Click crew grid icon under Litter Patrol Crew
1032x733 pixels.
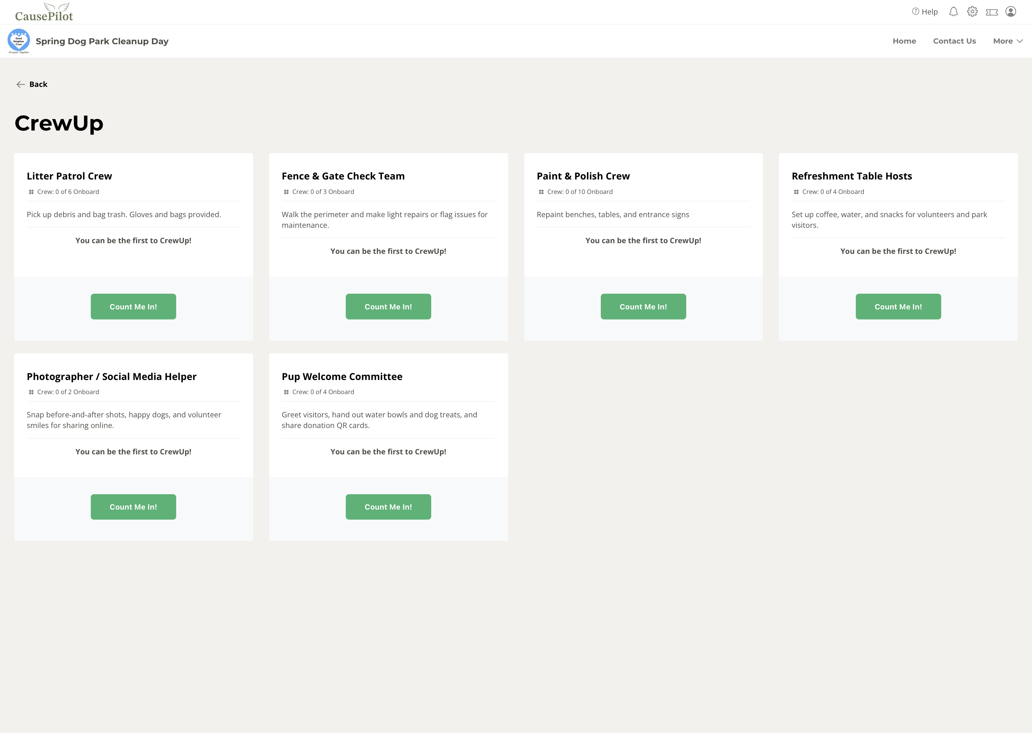pyautogui.click(x=31, y=192)
